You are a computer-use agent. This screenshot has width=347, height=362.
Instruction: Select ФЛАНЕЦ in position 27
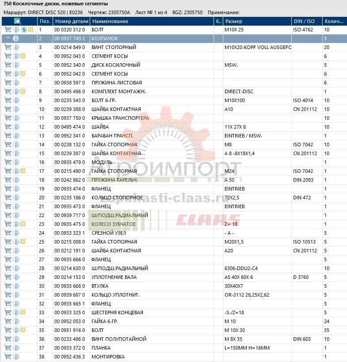101,259
